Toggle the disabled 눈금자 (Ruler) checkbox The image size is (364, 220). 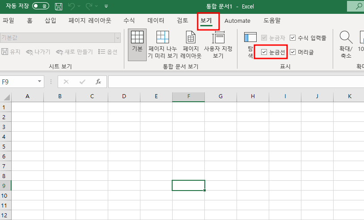[x=264, y=38]
